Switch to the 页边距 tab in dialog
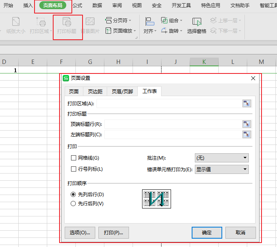The width and height of the screenshot is (277, 247). click(95, 91)
